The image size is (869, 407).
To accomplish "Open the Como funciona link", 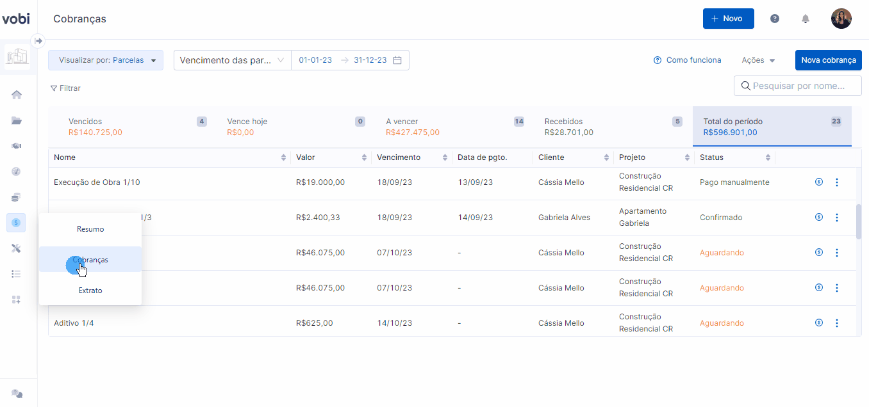I will [x=687, y=60].
